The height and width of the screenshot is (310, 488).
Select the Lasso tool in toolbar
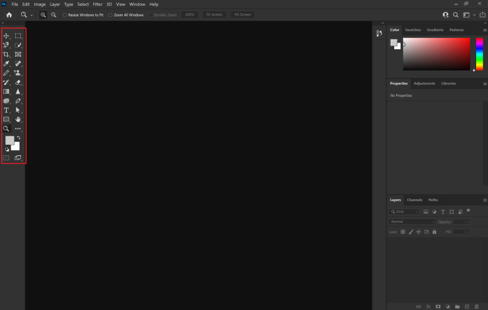(6, 45)
